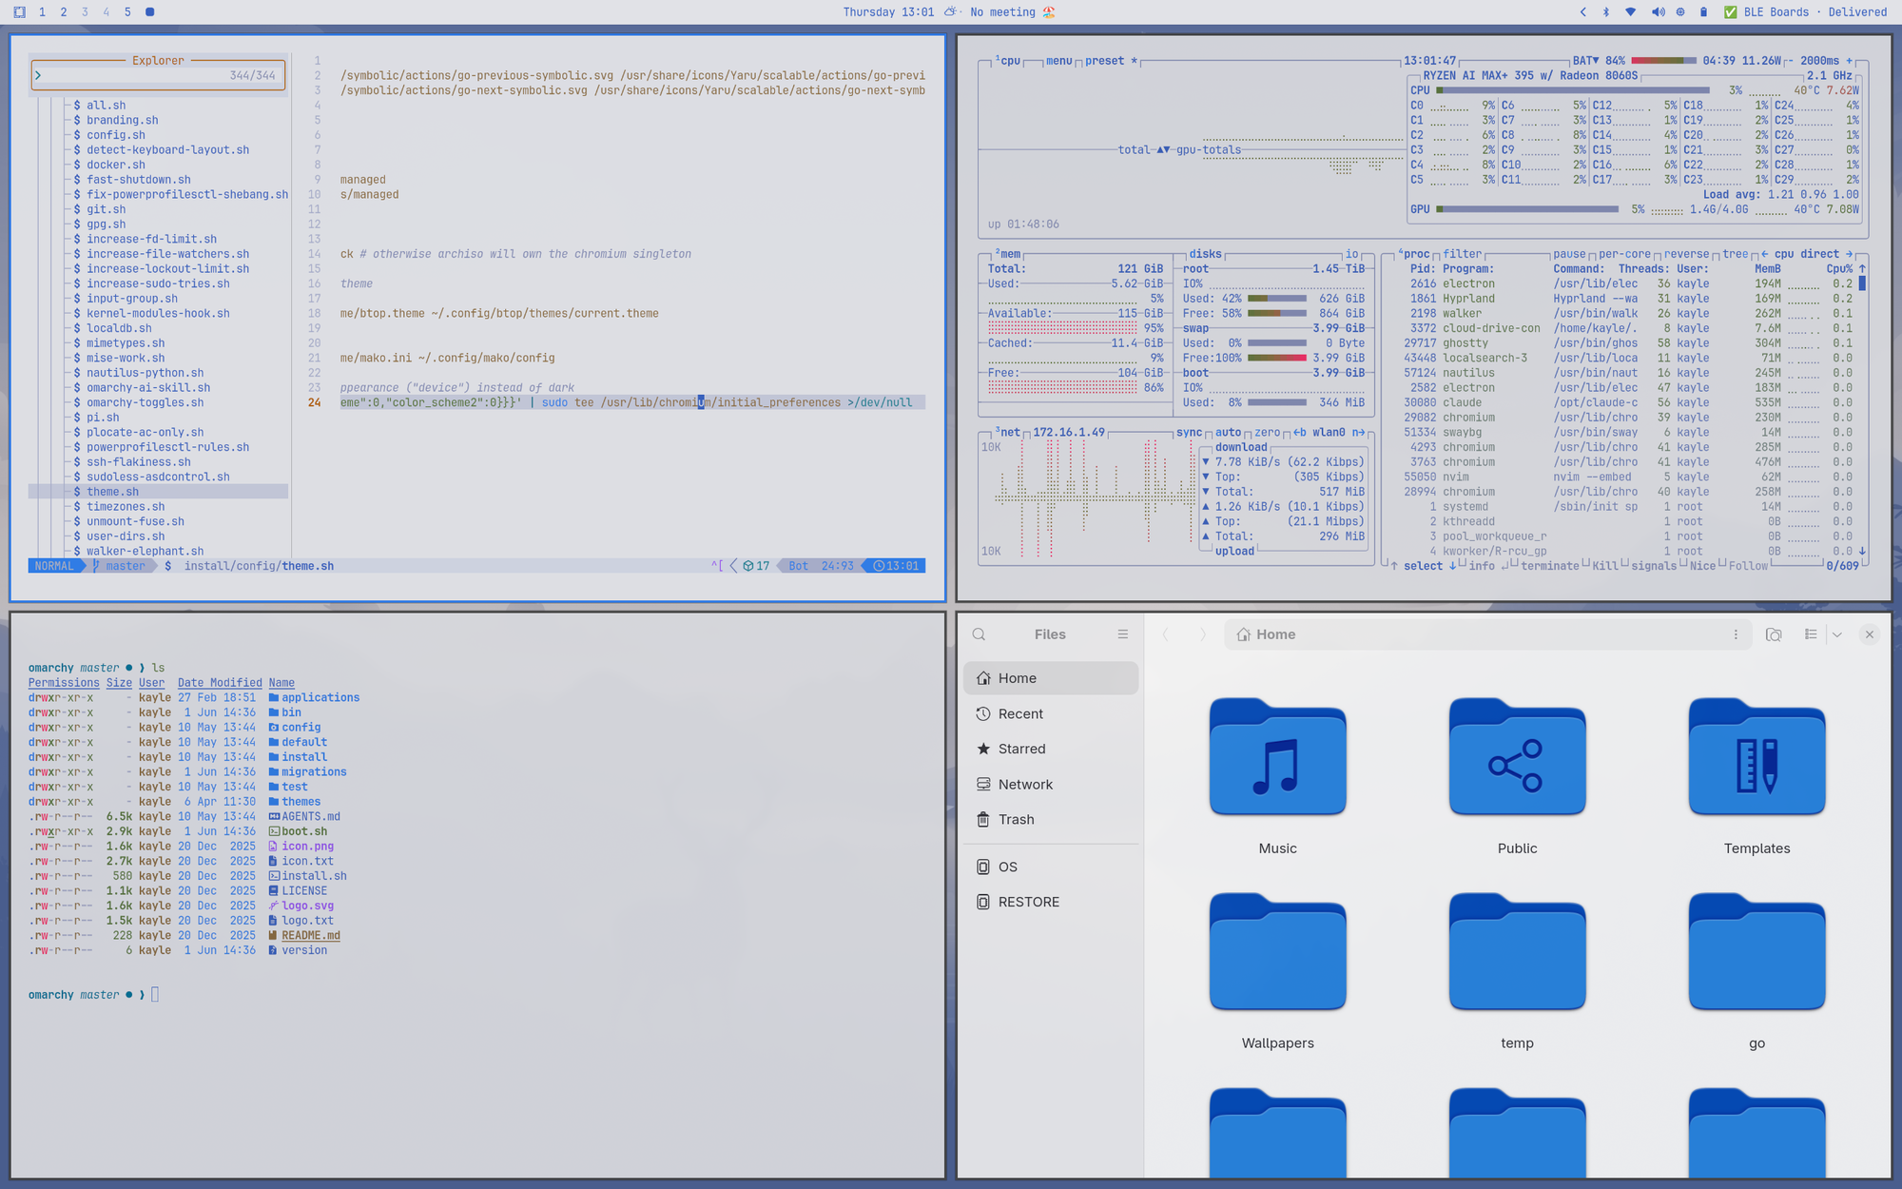Open the Wallpapers folder icon
Screen dimensions: 1902x1189
[x=1277, y=951]
